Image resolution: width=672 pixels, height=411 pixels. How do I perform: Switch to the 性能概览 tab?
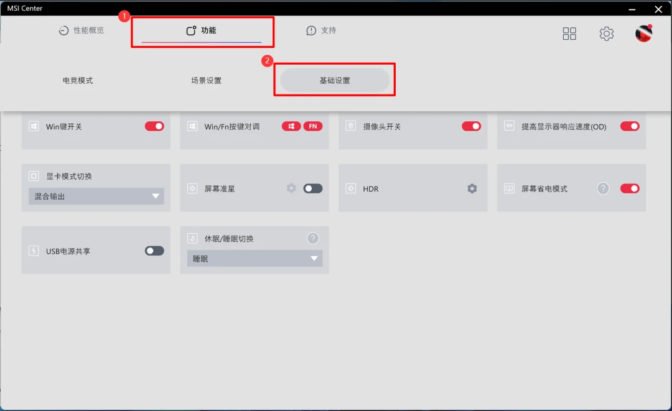coord(82,30)
